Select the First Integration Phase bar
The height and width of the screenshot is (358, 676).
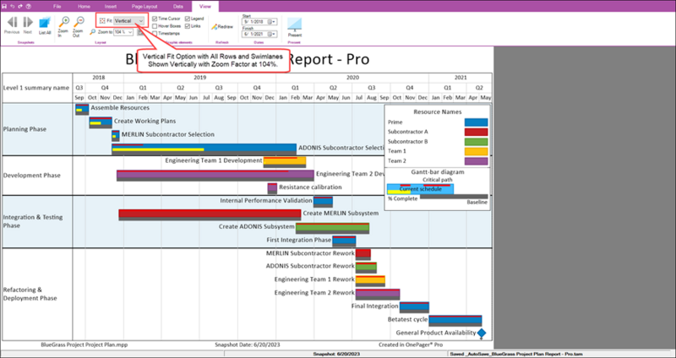pos(344,241)
